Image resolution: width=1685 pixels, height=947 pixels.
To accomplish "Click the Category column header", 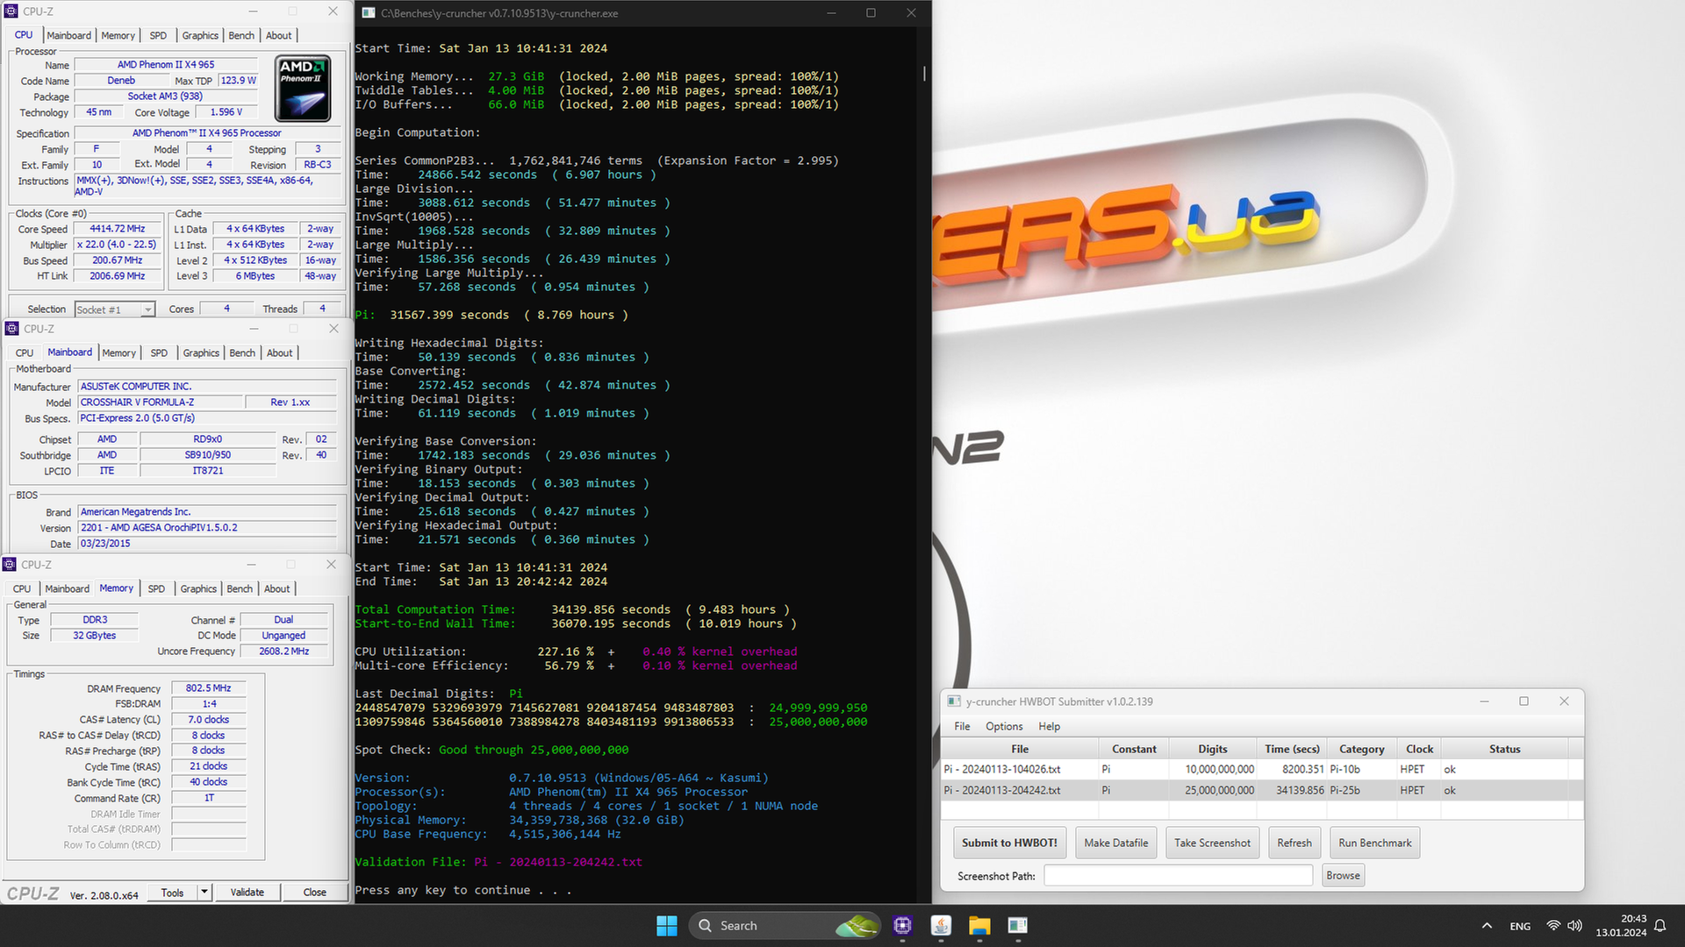I will [1361, 749].
